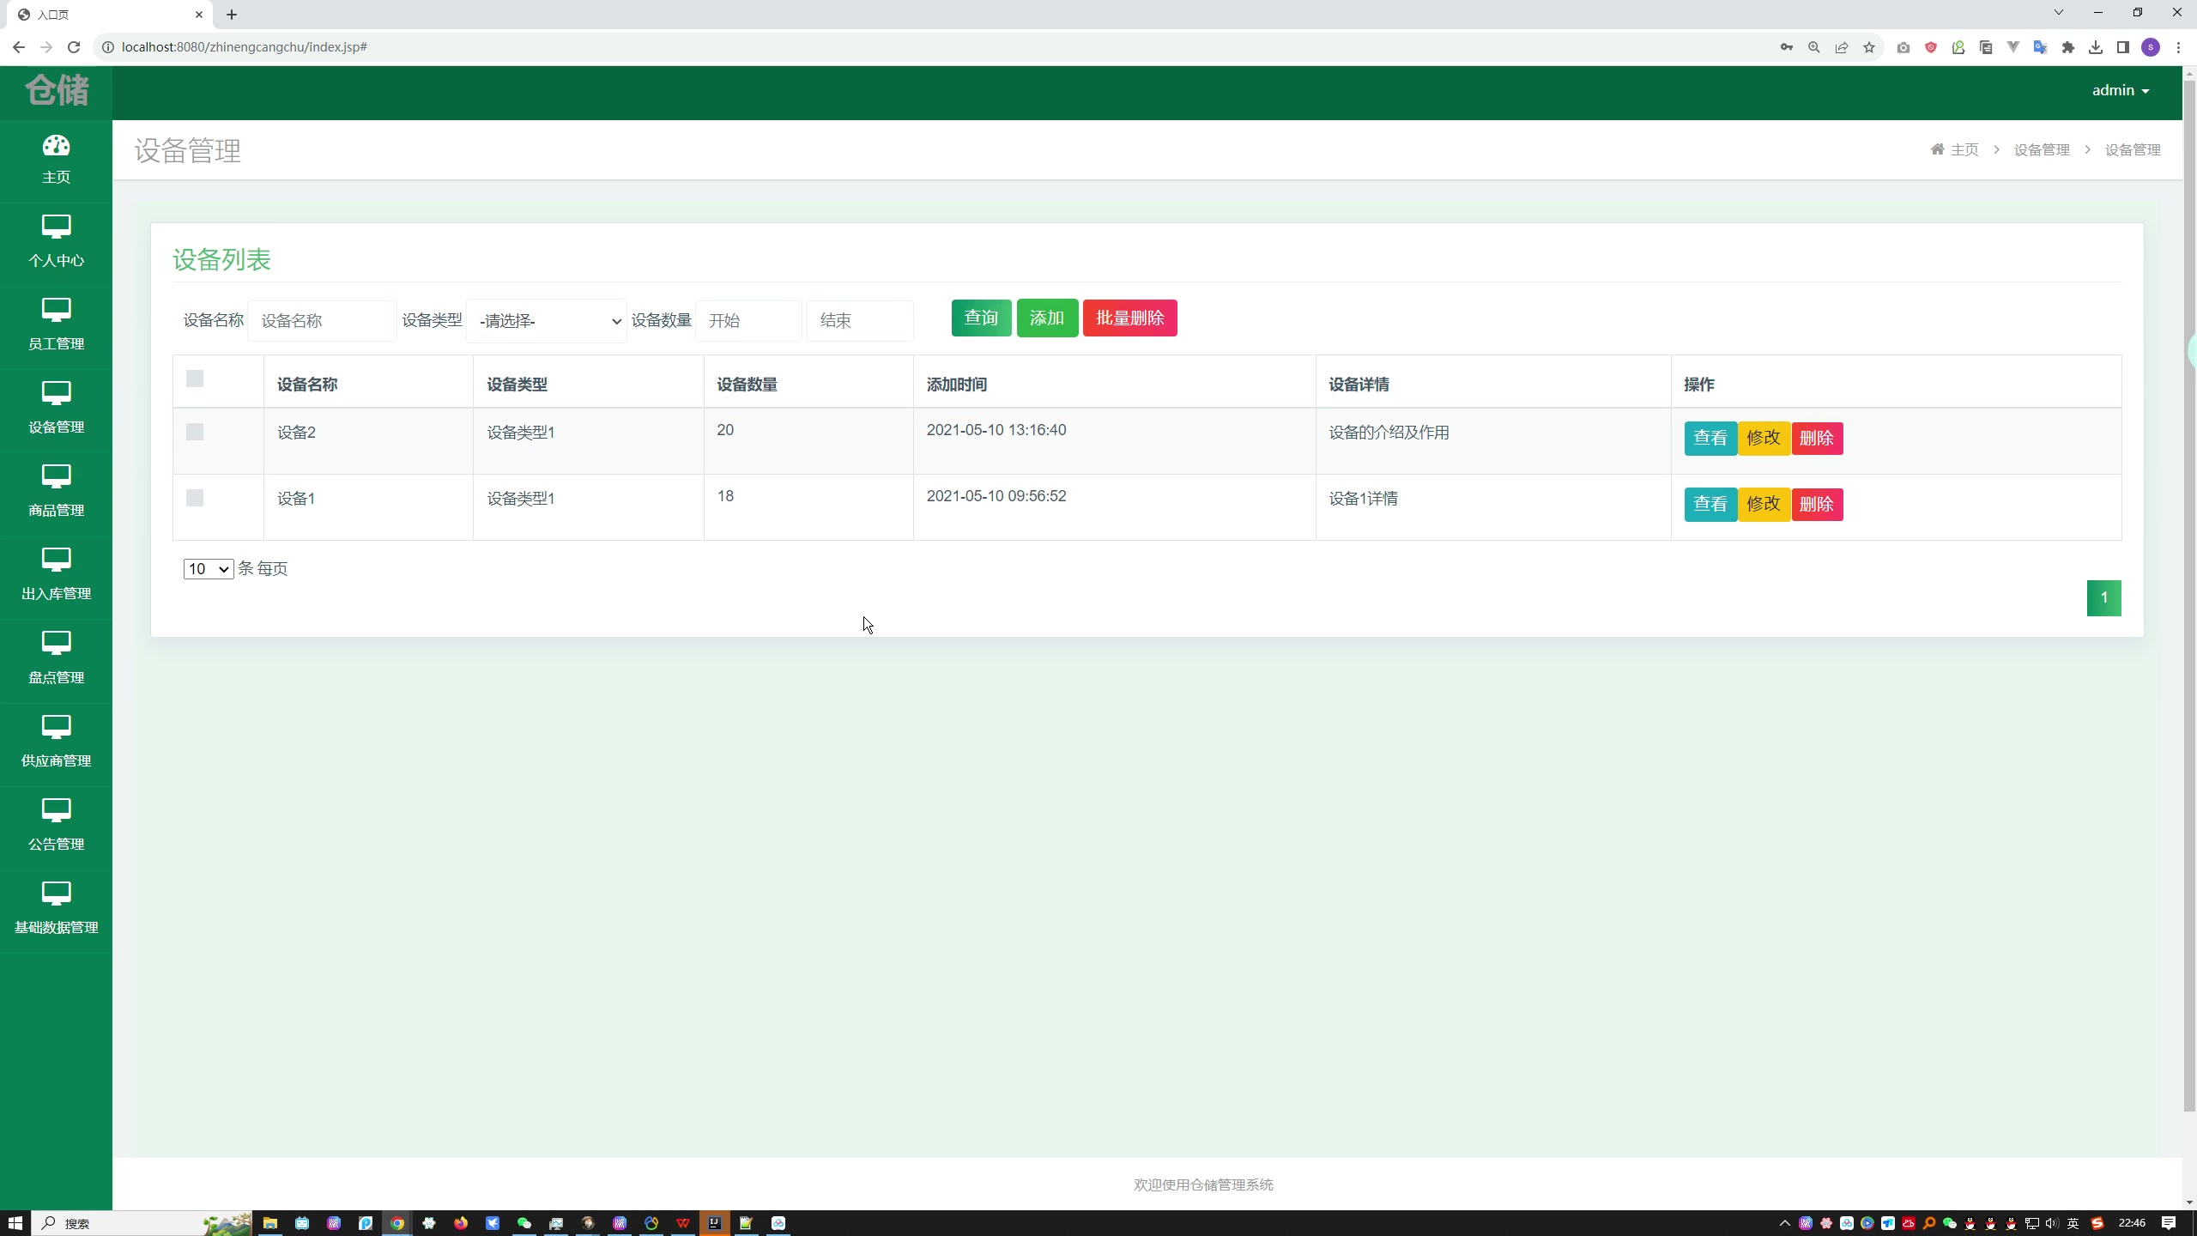Open the browser profile avatar

(x=2151, y=47)
